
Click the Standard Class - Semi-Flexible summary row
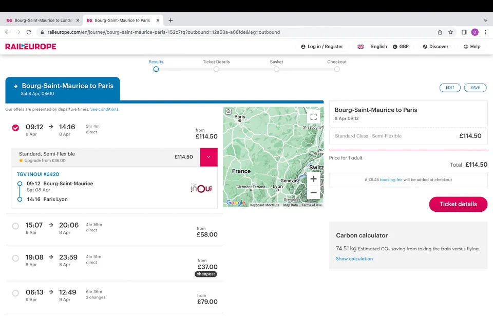pyautogui.click(x=408, y=136)
